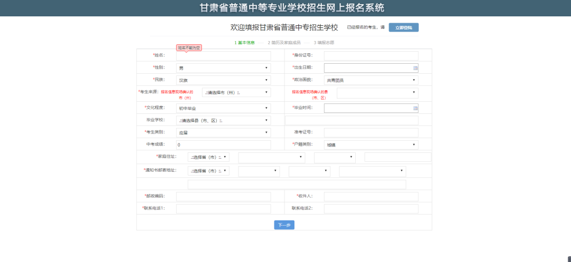Click the 收件人 recipient input field
Image resolution: width=571 pixels, height=262 pixels.
click(x=371, y=196)
